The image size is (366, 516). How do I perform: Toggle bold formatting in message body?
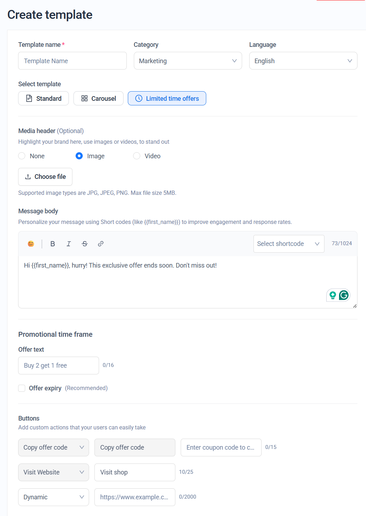tap(53, 244)
